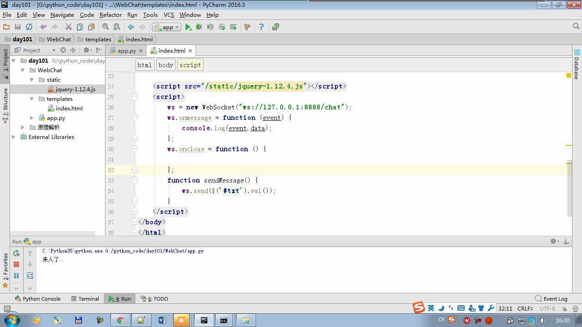Click the Find magnifier icon
582x327 pixels.
tap(105, 27)
